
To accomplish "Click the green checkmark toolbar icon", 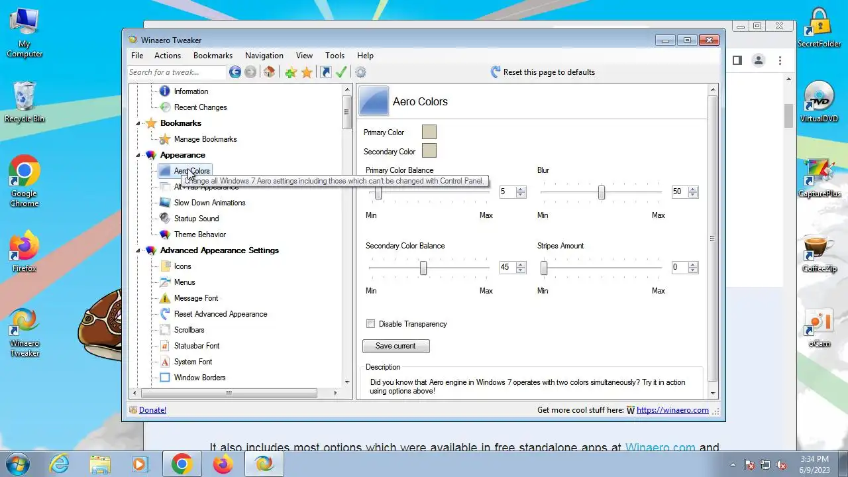I will (341, 72).
